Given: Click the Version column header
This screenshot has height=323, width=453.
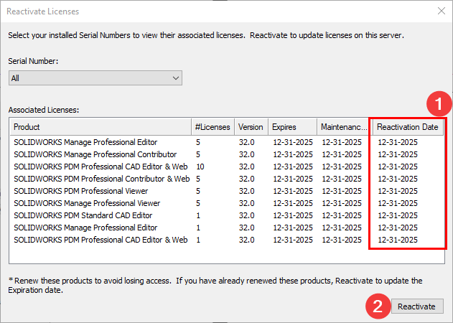Looking at the screenshot, I should (x=251, y=127).
